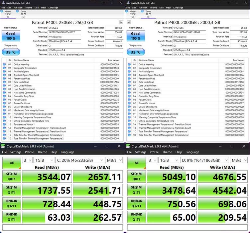Click status circle for Power Cycles in 250GB window
250x233 pixels.
pyautogui.click(x=4, y=100)
